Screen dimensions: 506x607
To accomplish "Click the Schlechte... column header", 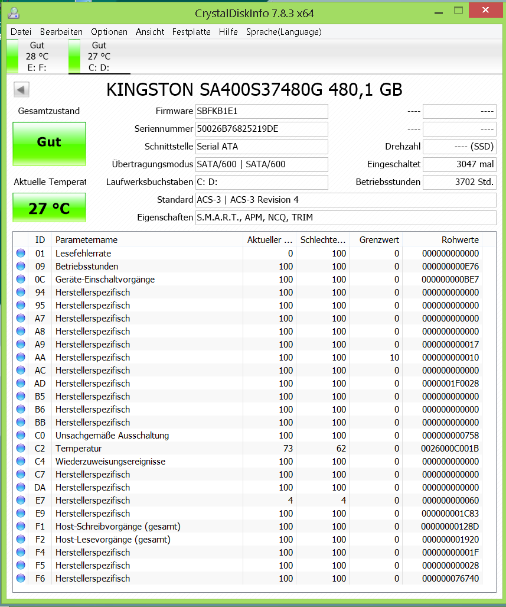I will point(322,239).
